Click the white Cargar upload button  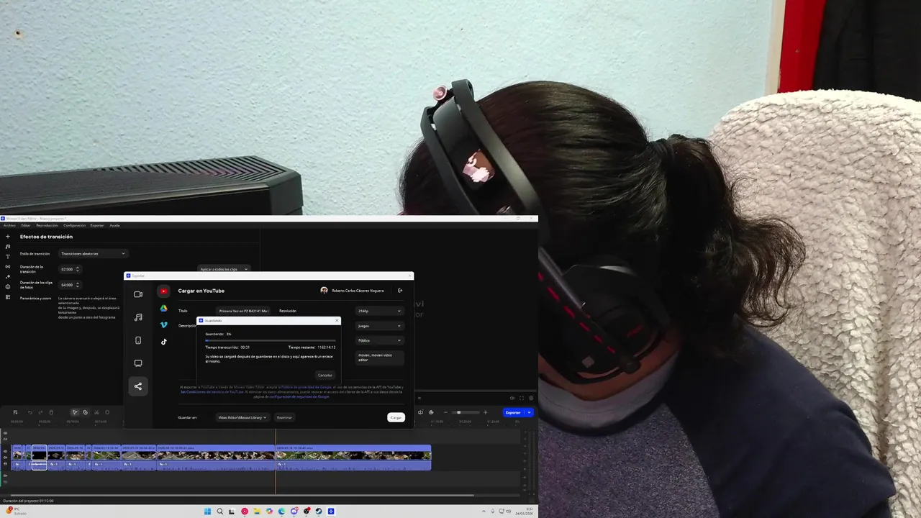pyautogui.click(x=396, y=417)
